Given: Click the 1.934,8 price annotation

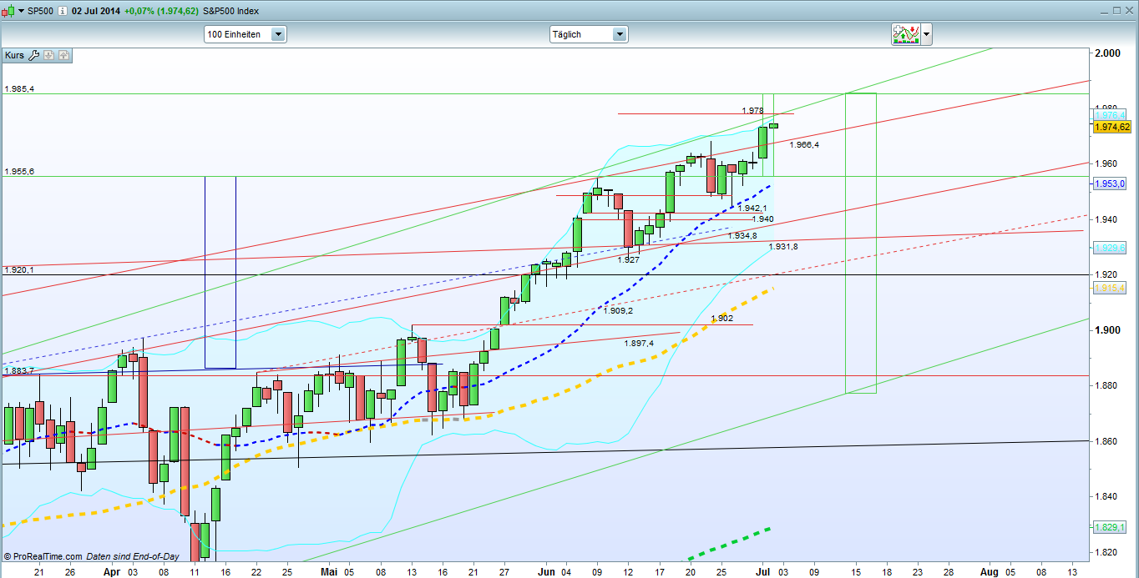Looking at the screenshot, I should [x=742, y=236].
